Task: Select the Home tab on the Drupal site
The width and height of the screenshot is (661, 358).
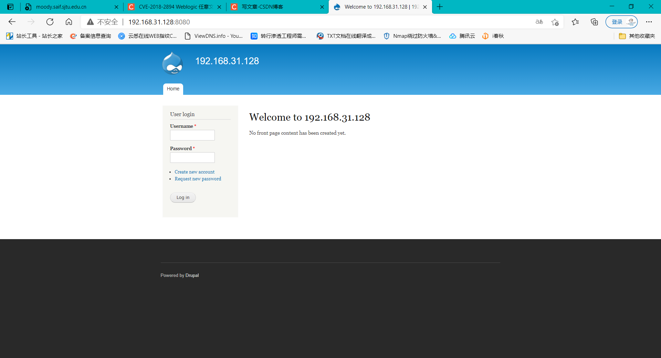Action: coord(173,89)
